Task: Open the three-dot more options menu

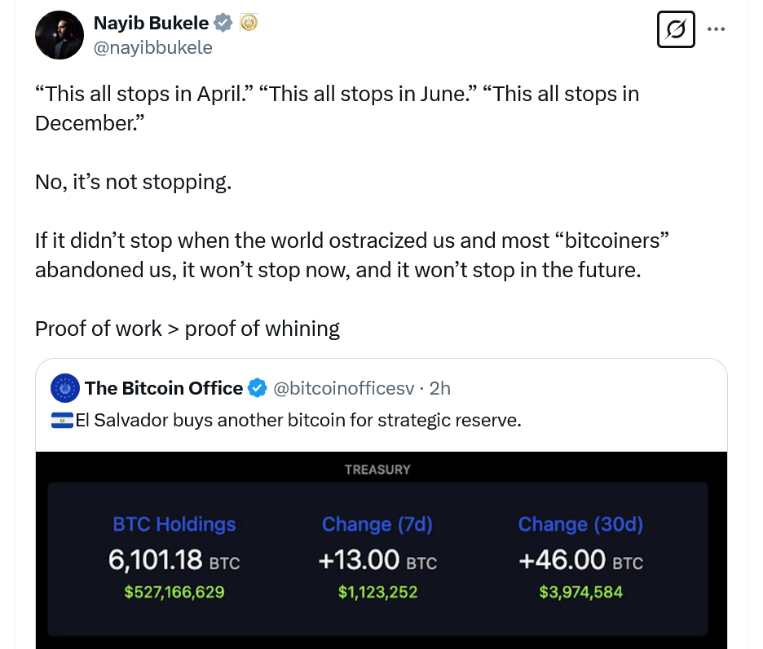Action: pyautogui.click(x=716, y=29)
